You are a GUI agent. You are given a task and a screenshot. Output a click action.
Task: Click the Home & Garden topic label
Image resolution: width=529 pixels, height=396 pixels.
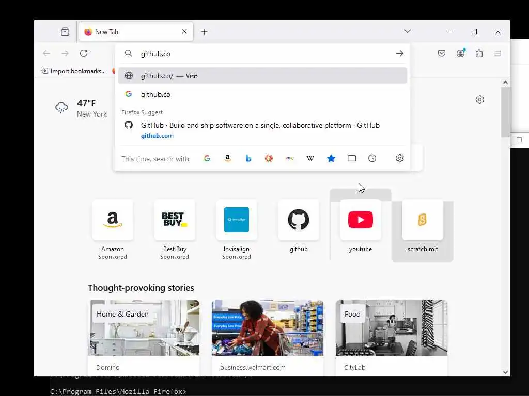122,314
